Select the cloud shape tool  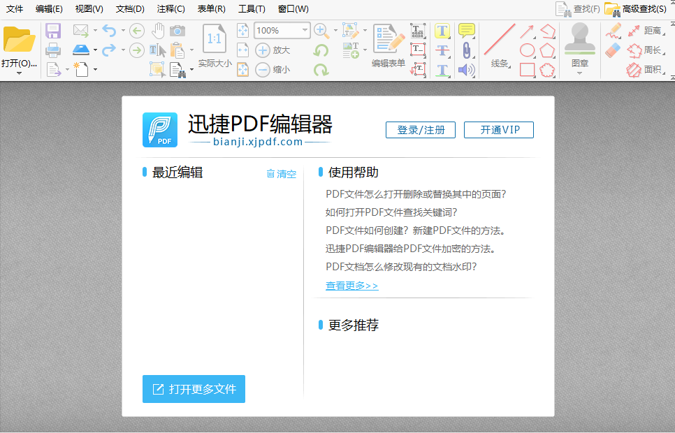547,70
